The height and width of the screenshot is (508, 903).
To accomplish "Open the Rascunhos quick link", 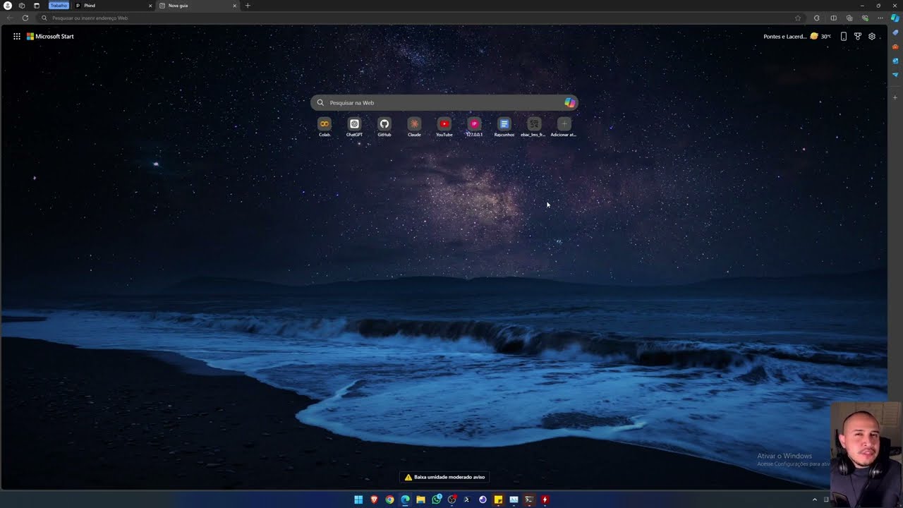I will [504, 127].
